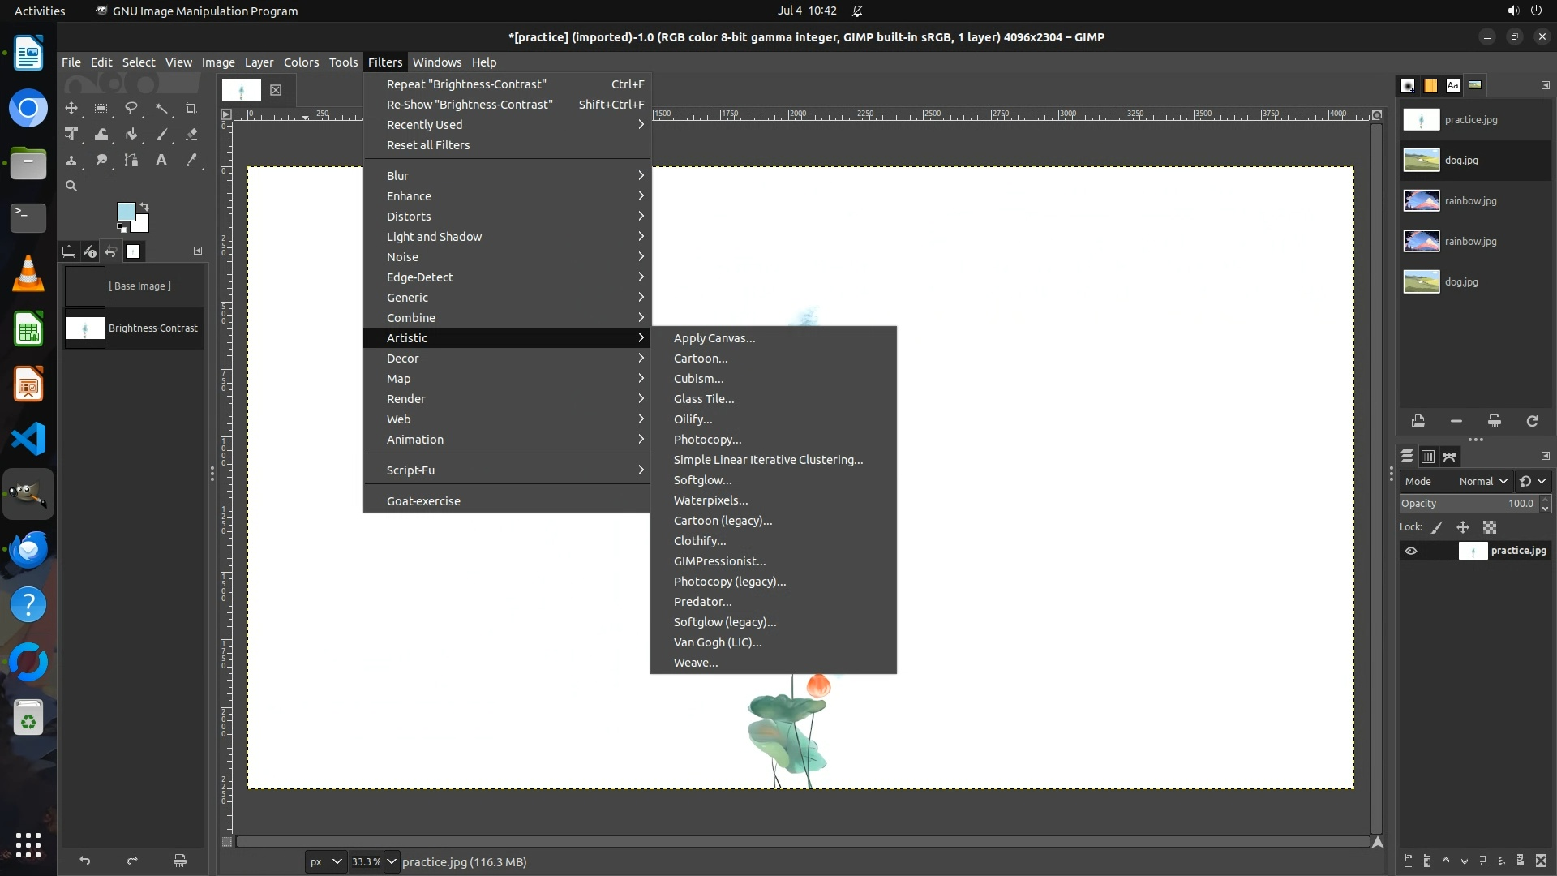Image resolution: width=1557 pixels, height=876 pixels.
Task: Select the Zoom magnifier tool
Action: tap(71, 187)
